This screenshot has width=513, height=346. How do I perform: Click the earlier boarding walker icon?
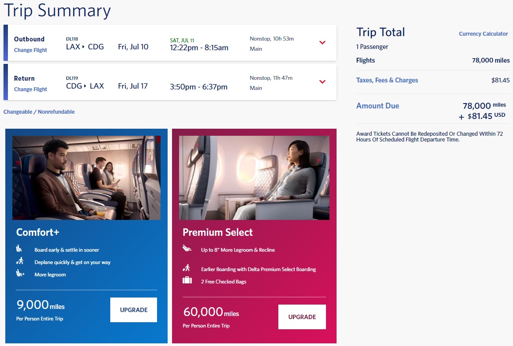pyautogui.click(x=187, y=268)
